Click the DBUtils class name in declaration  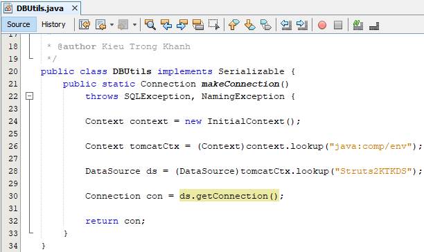click(132, 71)
